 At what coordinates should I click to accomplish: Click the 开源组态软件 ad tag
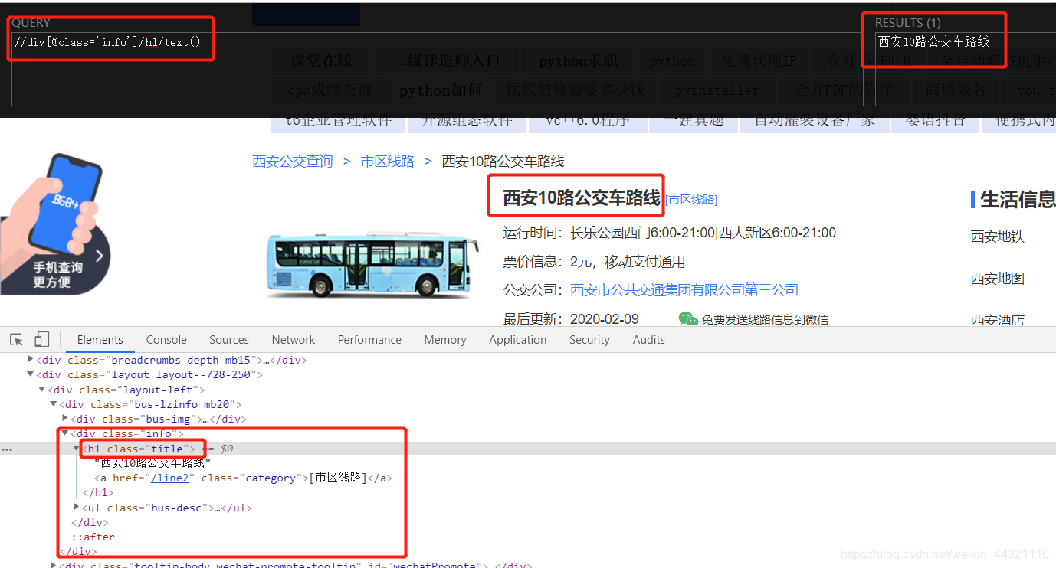pos(467,120)
